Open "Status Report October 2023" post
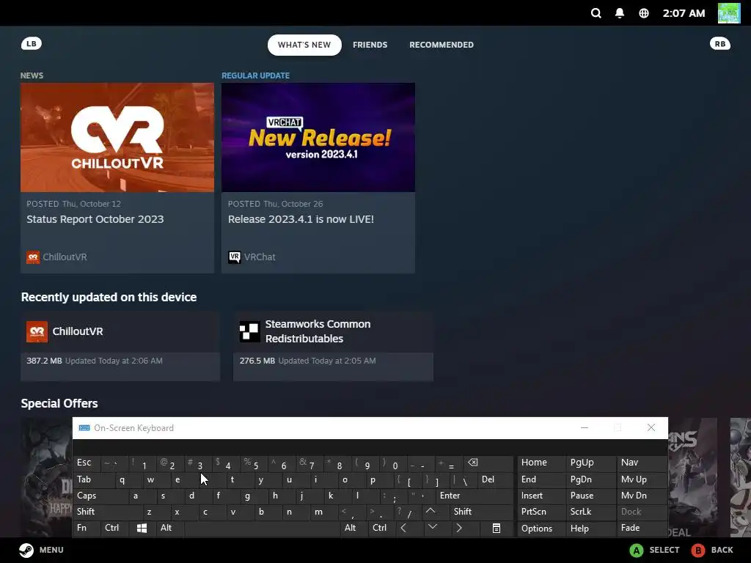Image resolution: width=751 pixels, height=563 pixels. (95, 219)
